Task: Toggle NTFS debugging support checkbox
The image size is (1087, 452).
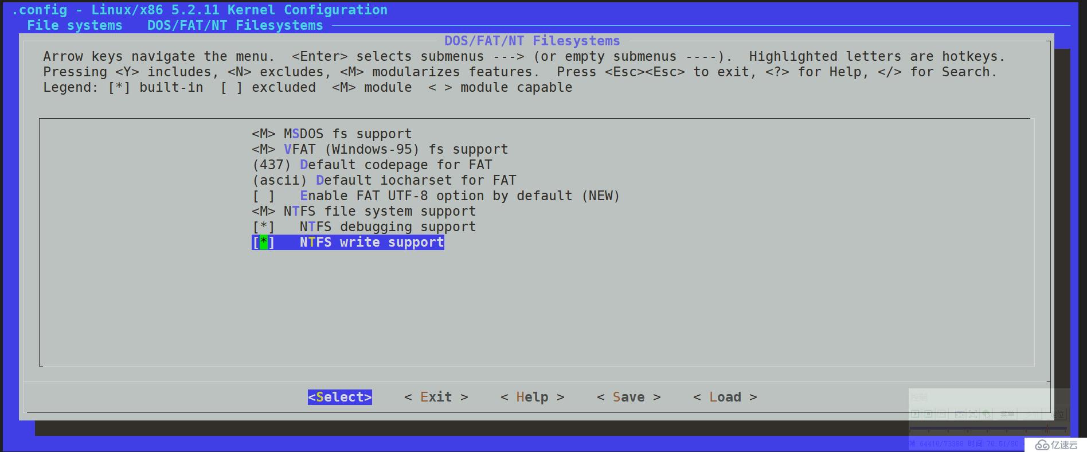Action: click(x=364, y=227)
